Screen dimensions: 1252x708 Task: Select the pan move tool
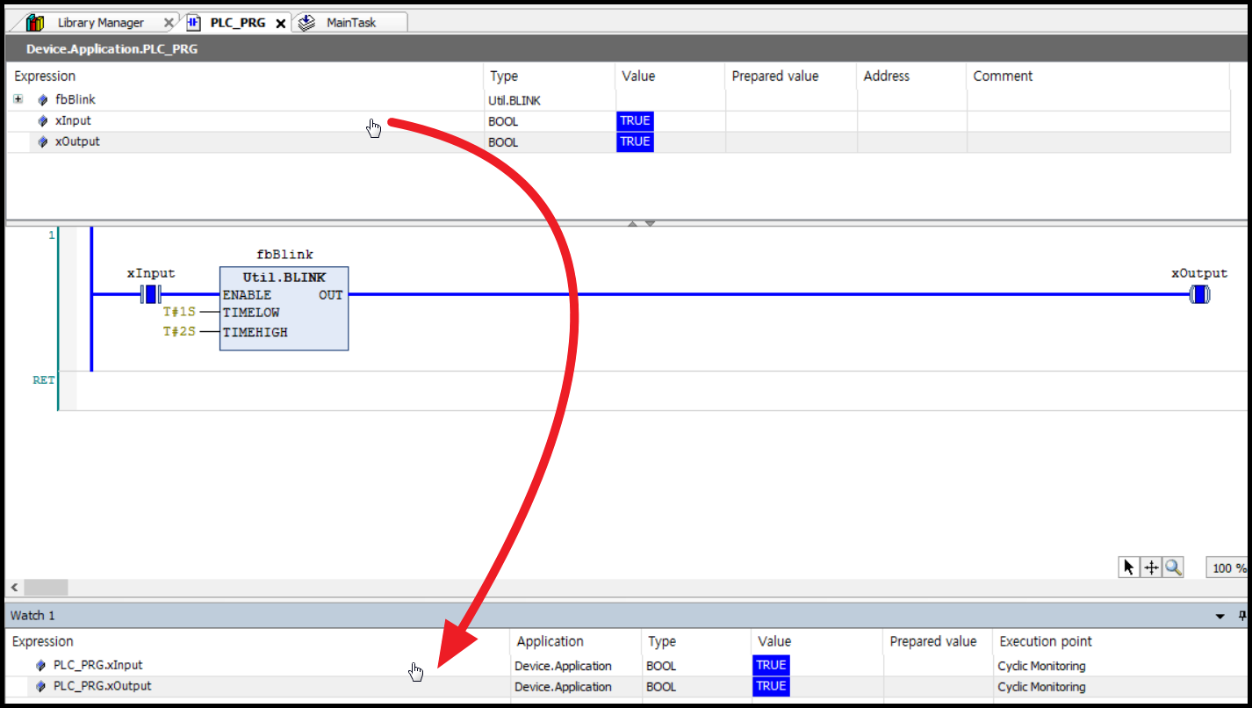tap(1152, 567)
